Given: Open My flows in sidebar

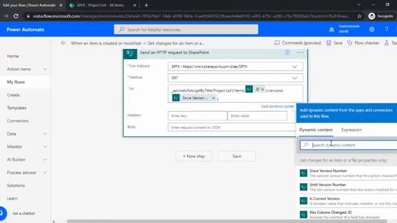Looking at the screenshot, I should (x=16, y=82).
